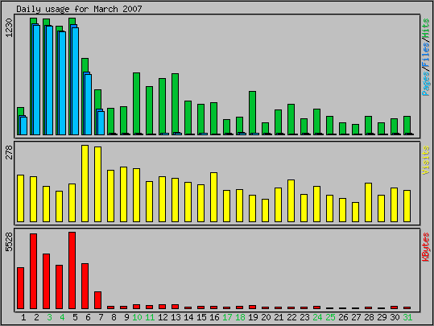
Task: Select the green hits bar for day 10
Action: tap(136, 104)
